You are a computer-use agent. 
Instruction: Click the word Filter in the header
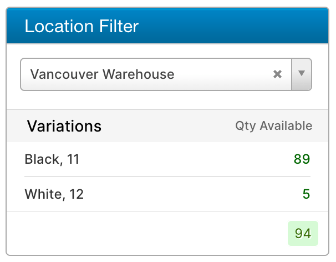(x=119, y=26)
